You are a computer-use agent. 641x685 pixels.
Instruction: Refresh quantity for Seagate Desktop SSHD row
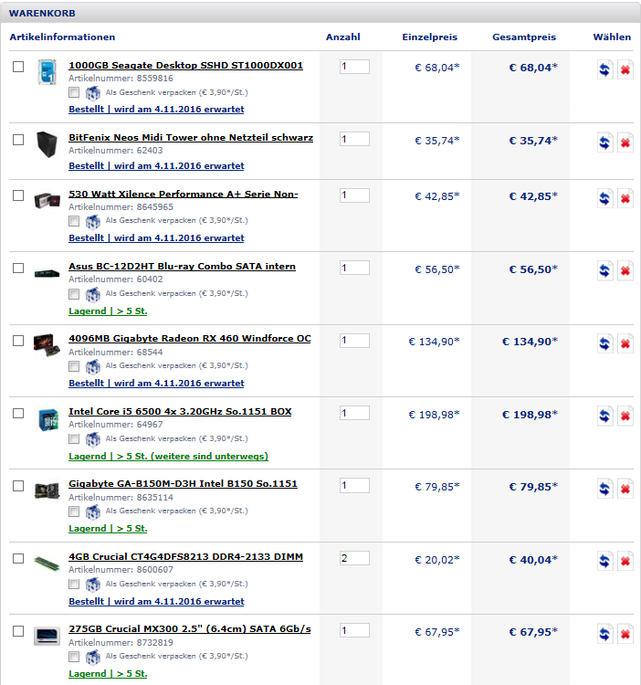coord(604,69)
